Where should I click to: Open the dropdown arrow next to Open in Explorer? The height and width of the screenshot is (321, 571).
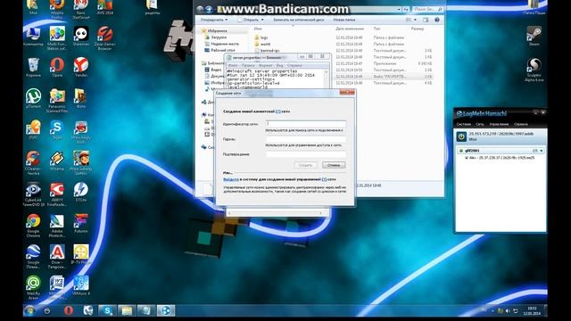[262, 20]
